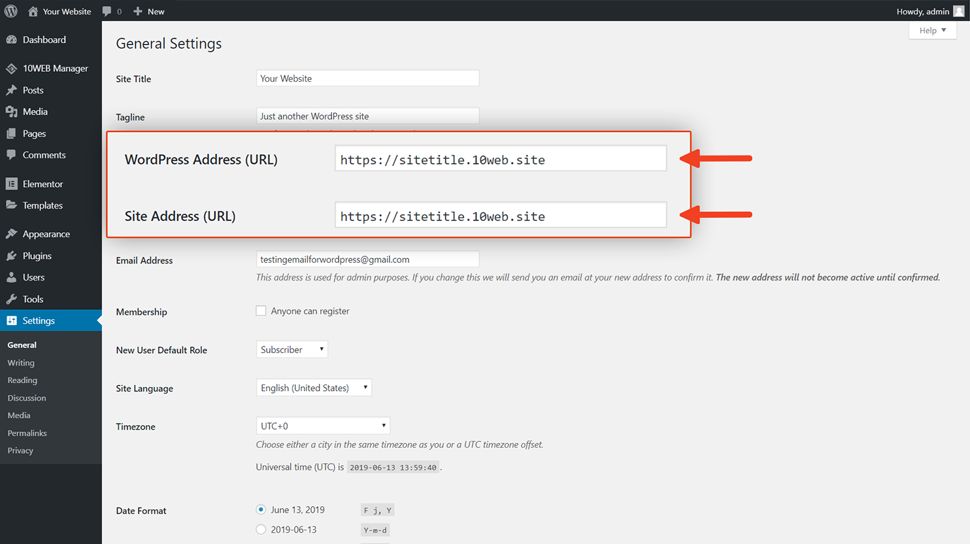Select the 2019-06-13 date format
This screenshot has width=970, height=544.
[261, 530]
